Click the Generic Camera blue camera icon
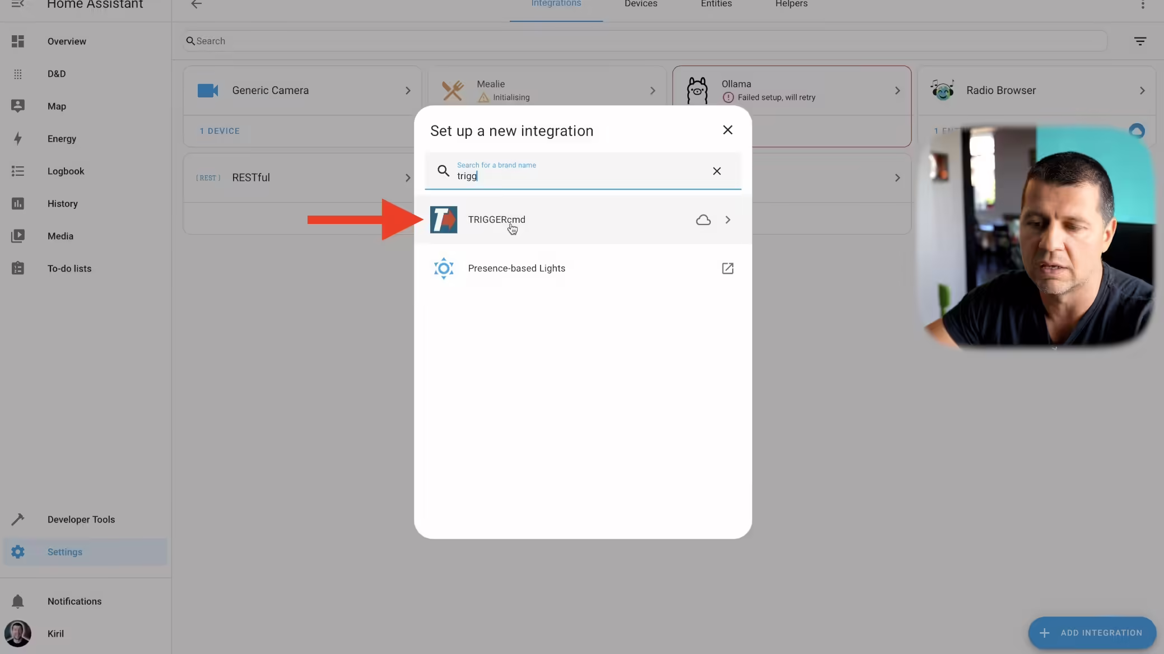This screenshot has width=1164, height=654. pos(208,91)
